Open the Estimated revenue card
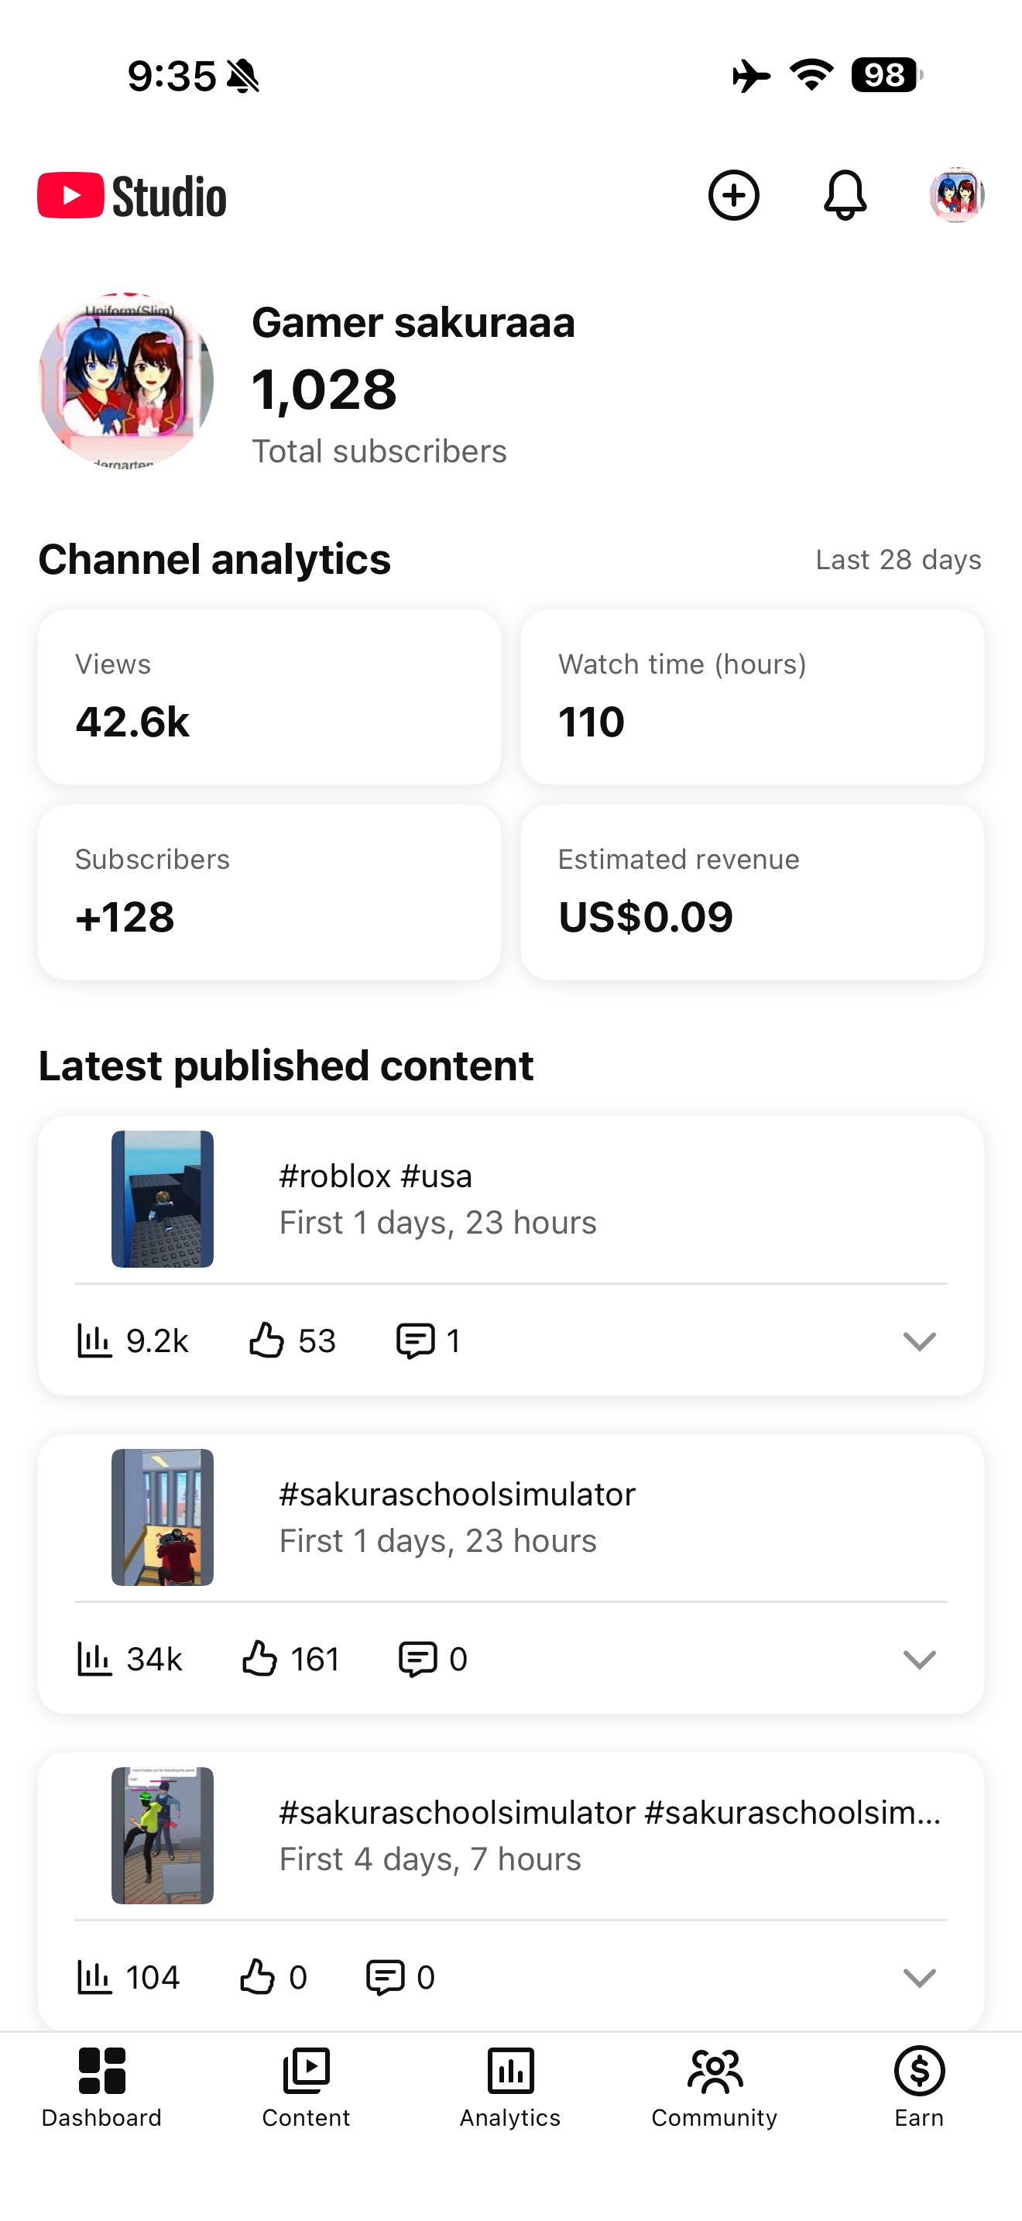This screenshot has height=2221, width=1022. point(753,892)
